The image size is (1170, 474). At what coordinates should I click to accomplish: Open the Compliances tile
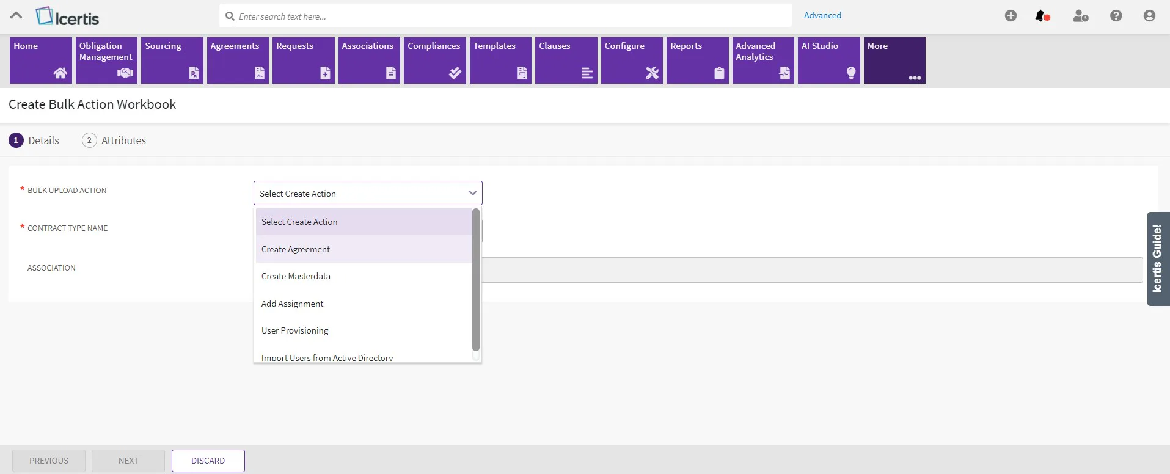435,60
